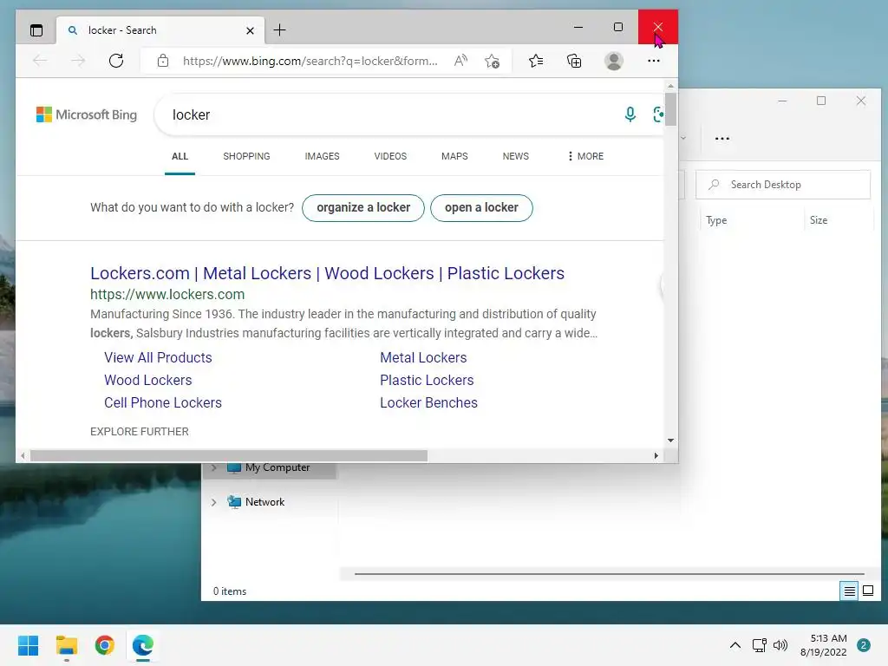Screen dimensions: 888x666
Task: Expand the My Computer tree node
Action: [214, 467]
